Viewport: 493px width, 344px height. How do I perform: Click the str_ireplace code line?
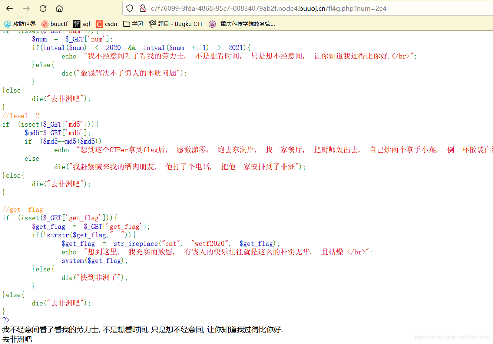pyautogui.click(x=171, y=244)
